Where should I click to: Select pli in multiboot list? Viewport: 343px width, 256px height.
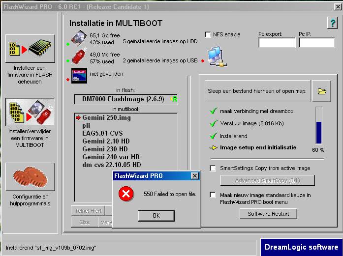(x=86, y=126)
